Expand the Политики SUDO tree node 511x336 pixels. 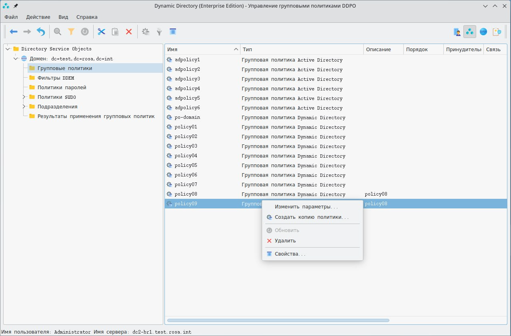click(x=24, y=97)
